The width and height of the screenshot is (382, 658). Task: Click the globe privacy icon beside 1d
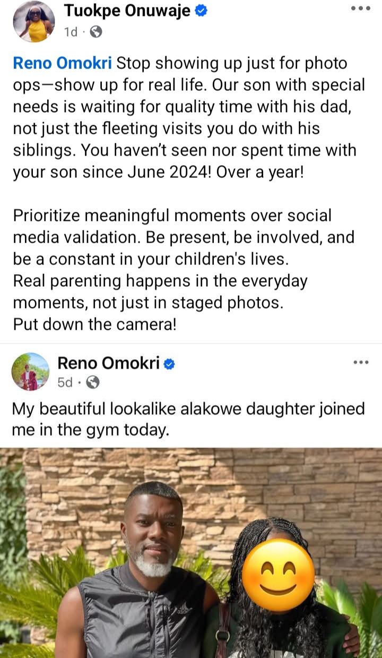point(96,32)
